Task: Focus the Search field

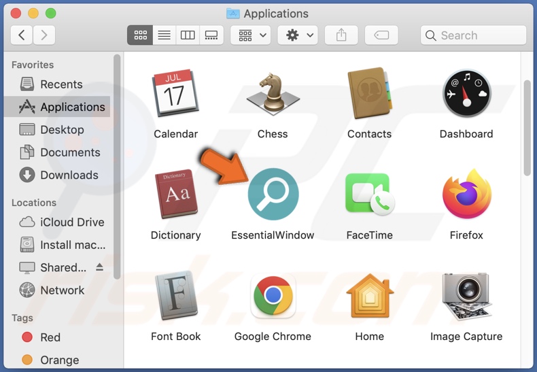Action: click(473, 35)
